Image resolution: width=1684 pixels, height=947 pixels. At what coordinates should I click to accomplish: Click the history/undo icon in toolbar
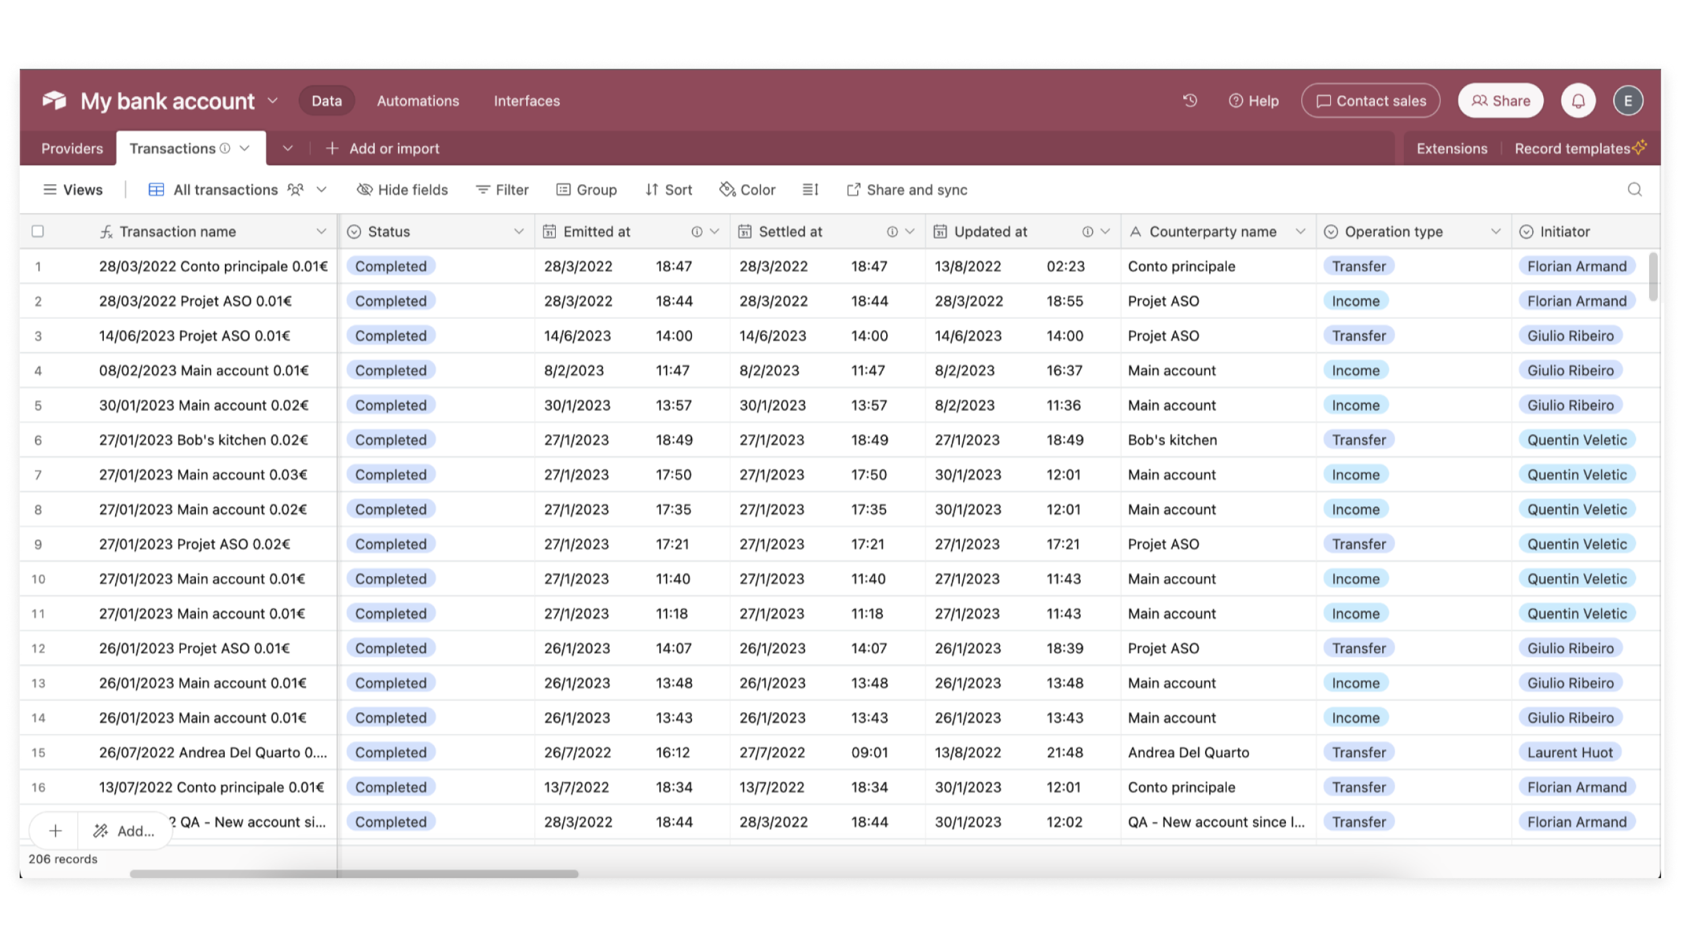pos(1190,101)
